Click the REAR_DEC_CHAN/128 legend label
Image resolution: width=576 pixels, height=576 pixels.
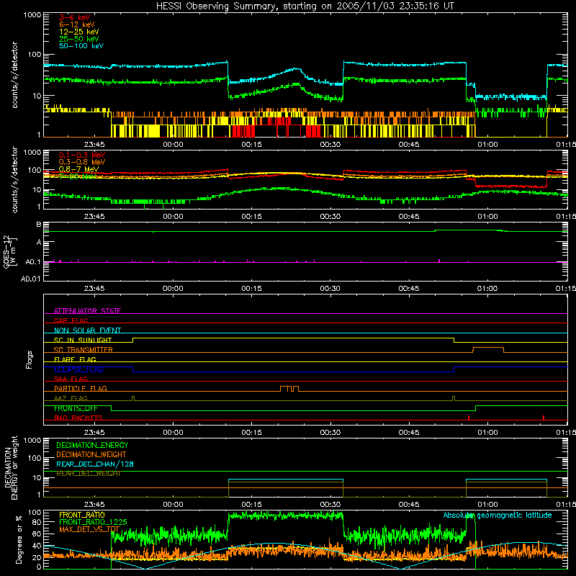pos(95,464)
